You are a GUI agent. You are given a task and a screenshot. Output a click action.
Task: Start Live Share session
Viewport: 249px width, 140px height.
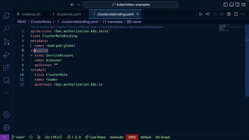tap(95, 137)
